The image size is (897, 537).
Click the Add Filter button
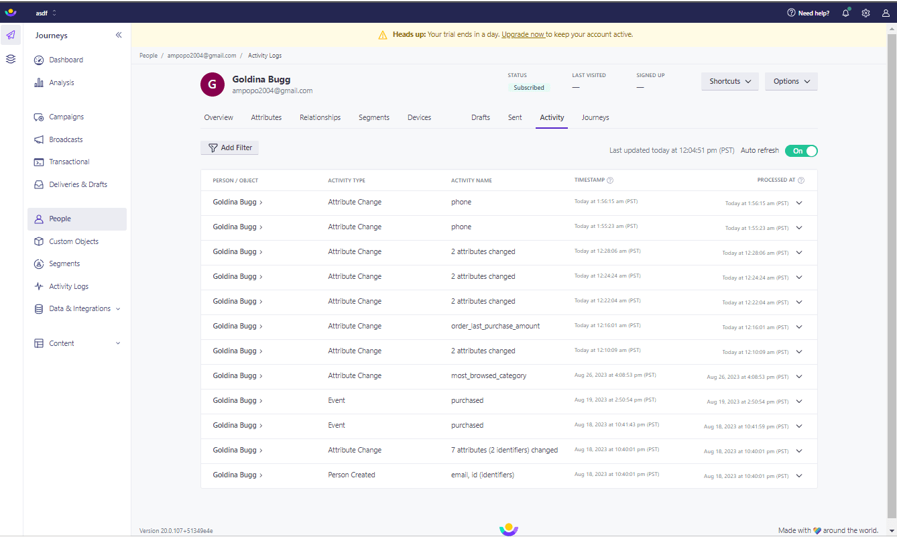click(x=229, y=147)
